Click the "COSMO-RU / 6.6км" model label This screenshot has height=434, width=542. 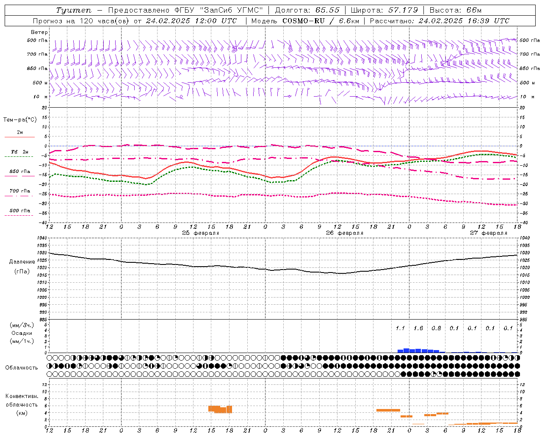[321, 21]
